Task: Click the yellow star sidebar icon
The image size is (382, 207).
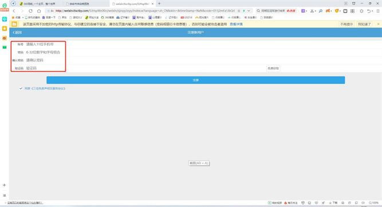Action: 5,29
